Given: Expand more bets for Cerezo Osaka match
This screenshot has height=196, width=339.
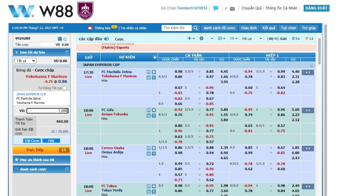Looking at the screenshot, I should click(308, 148).
